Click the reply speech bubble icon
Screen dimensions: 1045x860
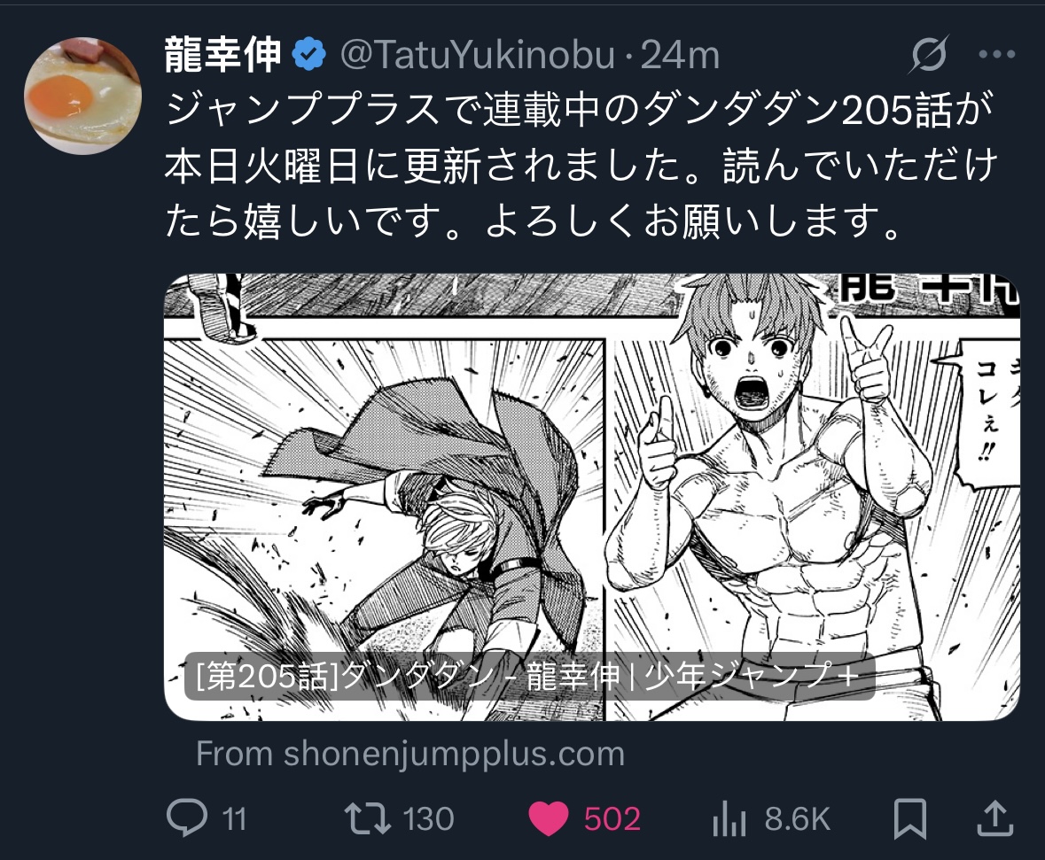187,818
